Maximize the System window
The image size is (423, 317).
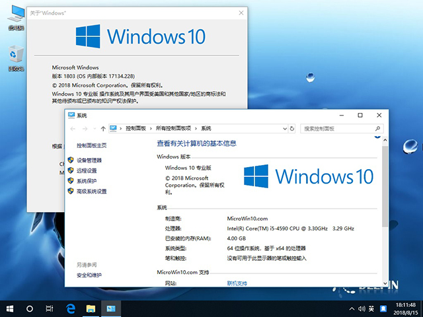tap(360, 116)
